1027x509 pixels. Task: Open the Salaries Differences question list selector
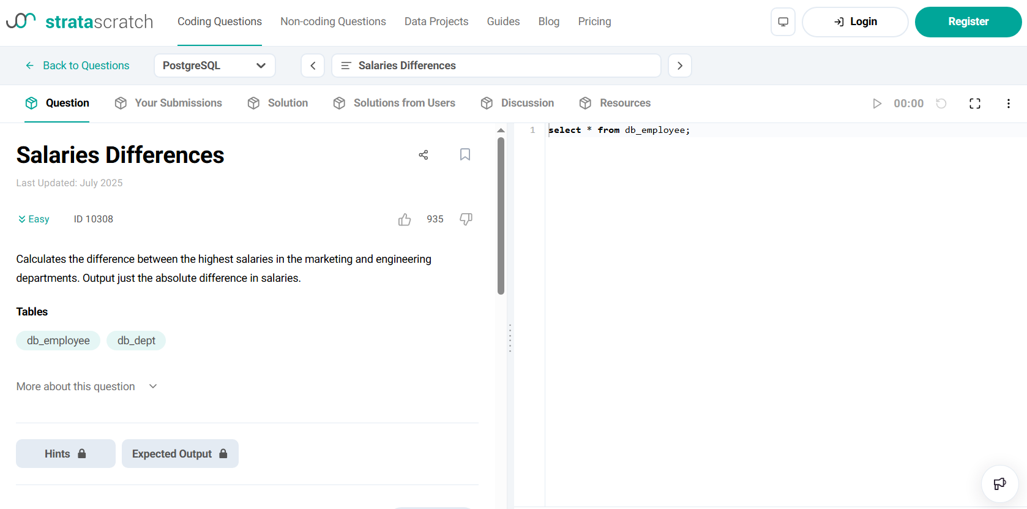pos(496,66)
